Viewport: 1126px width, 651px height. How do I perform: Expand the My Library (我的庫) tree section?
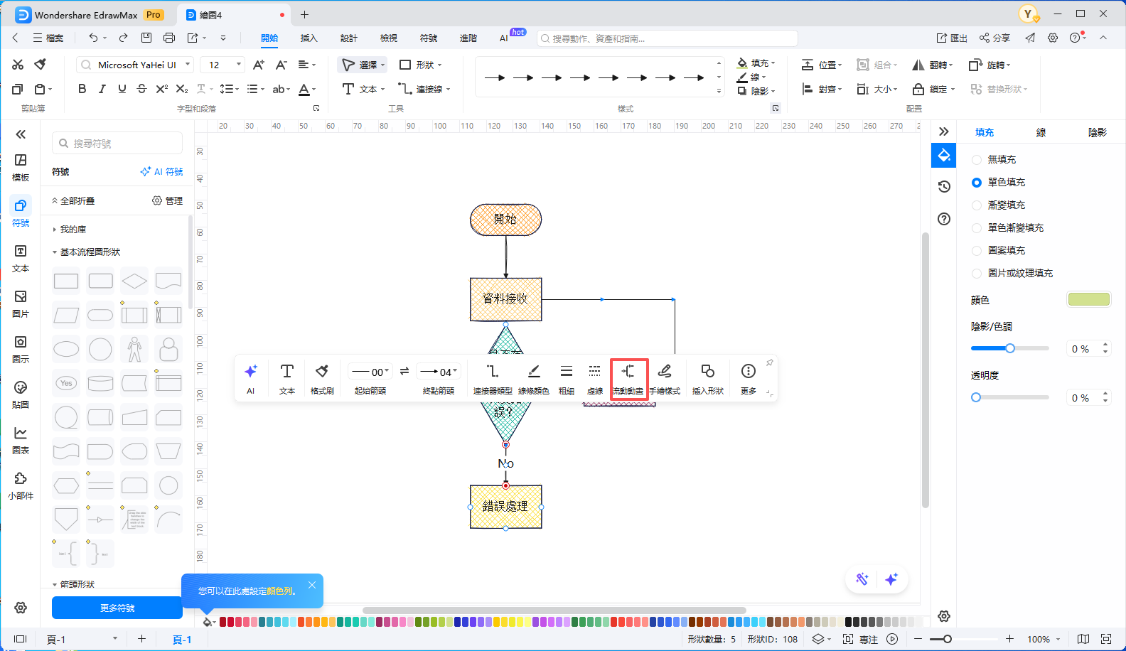(55, 230)
